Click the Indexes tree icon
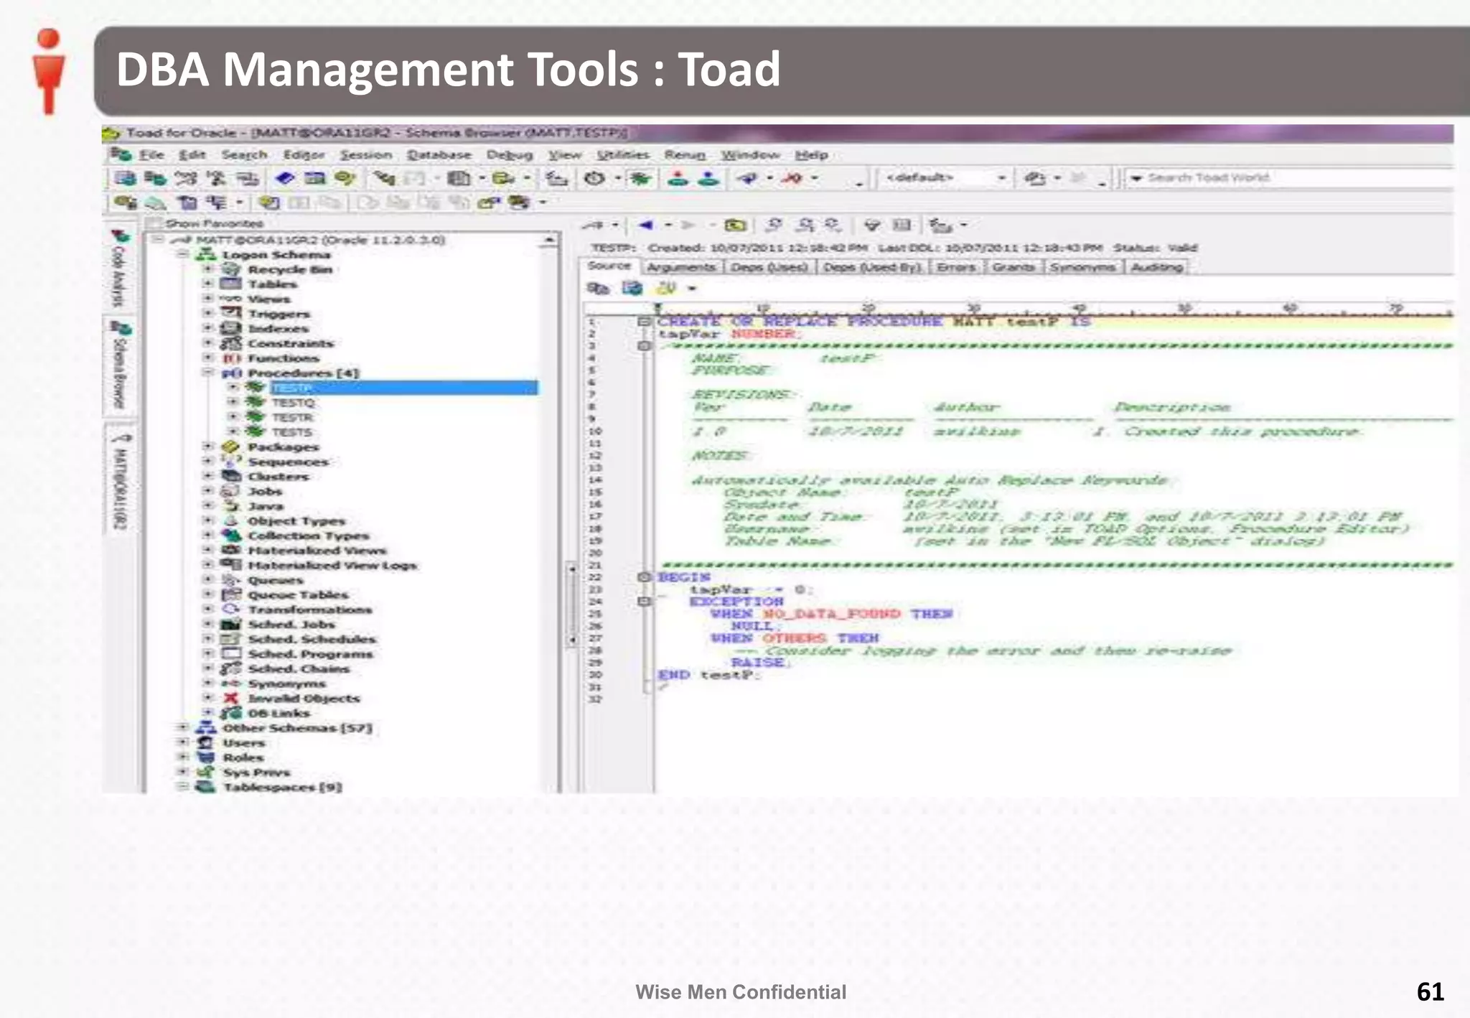 (230, 328)
